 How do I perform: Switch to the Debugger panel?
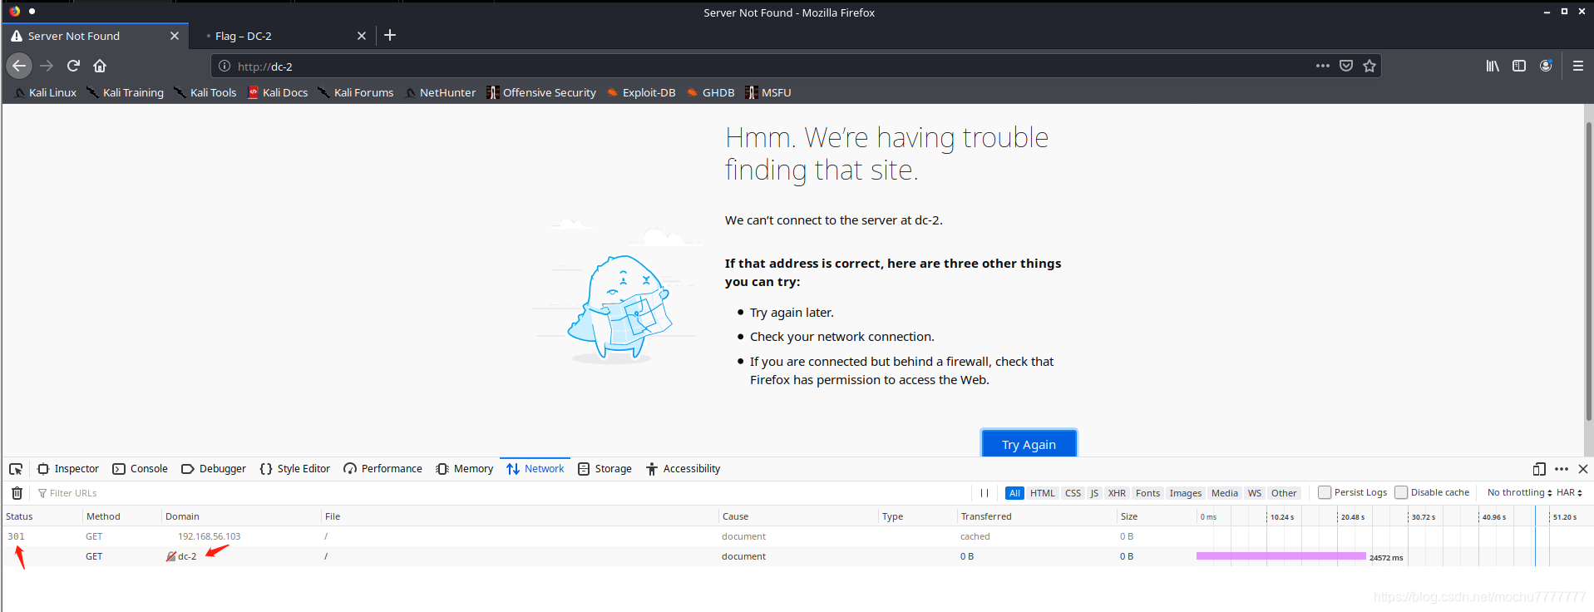coord(214,469)
